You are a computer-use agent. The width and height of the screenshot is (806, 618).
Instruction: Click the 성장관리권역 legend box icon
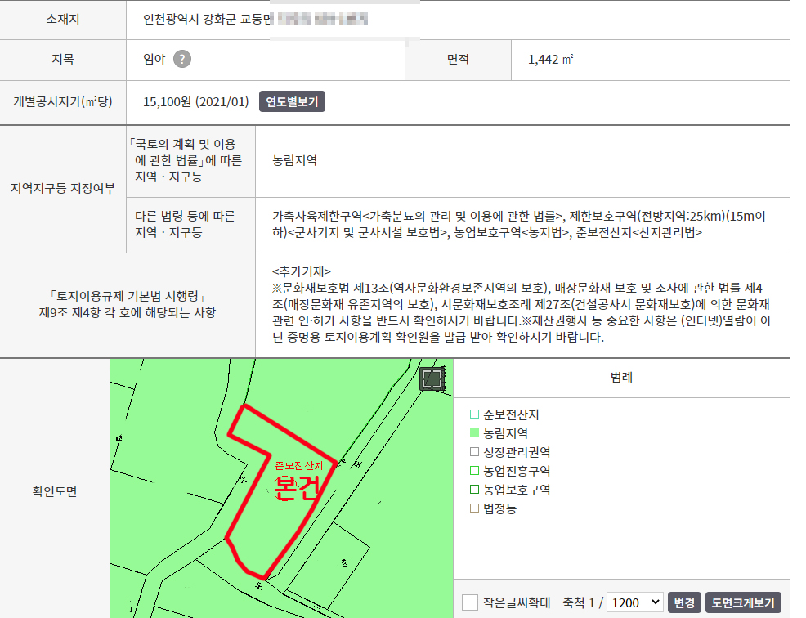pyautogui.click(x=474, y=452)
